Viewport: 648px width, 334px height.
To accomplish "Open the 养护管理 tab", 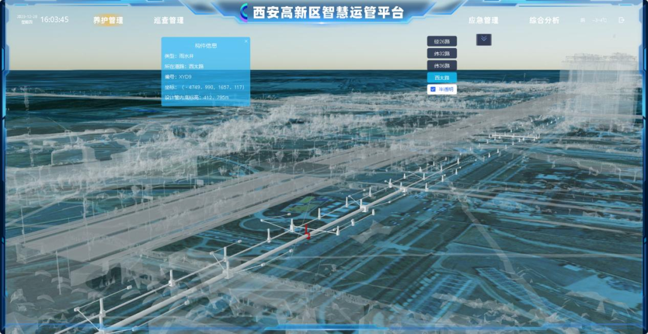I will point(108,20).
